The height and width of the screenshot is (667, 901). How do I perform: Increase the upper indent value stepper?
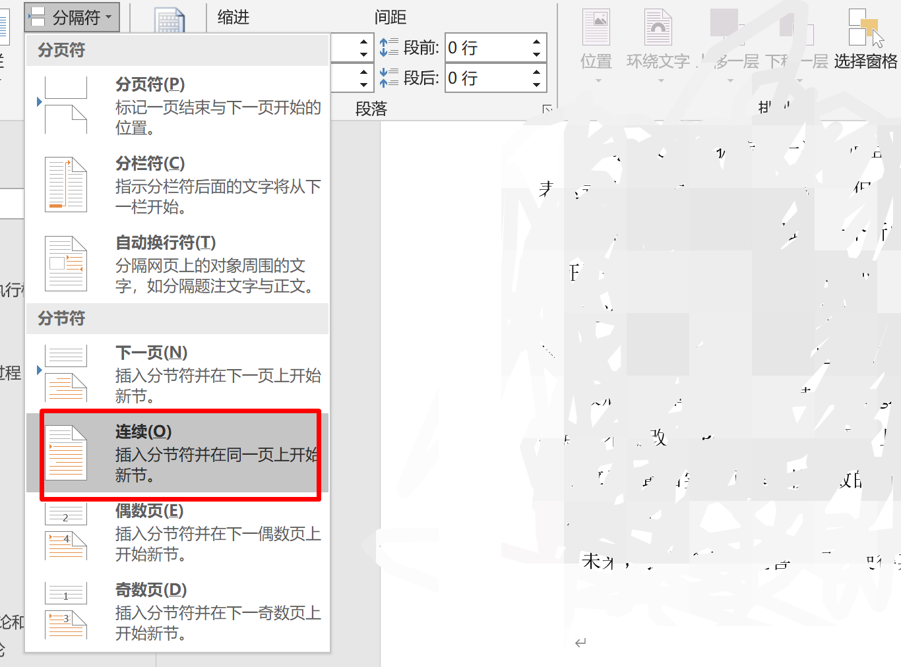point(363,41)
